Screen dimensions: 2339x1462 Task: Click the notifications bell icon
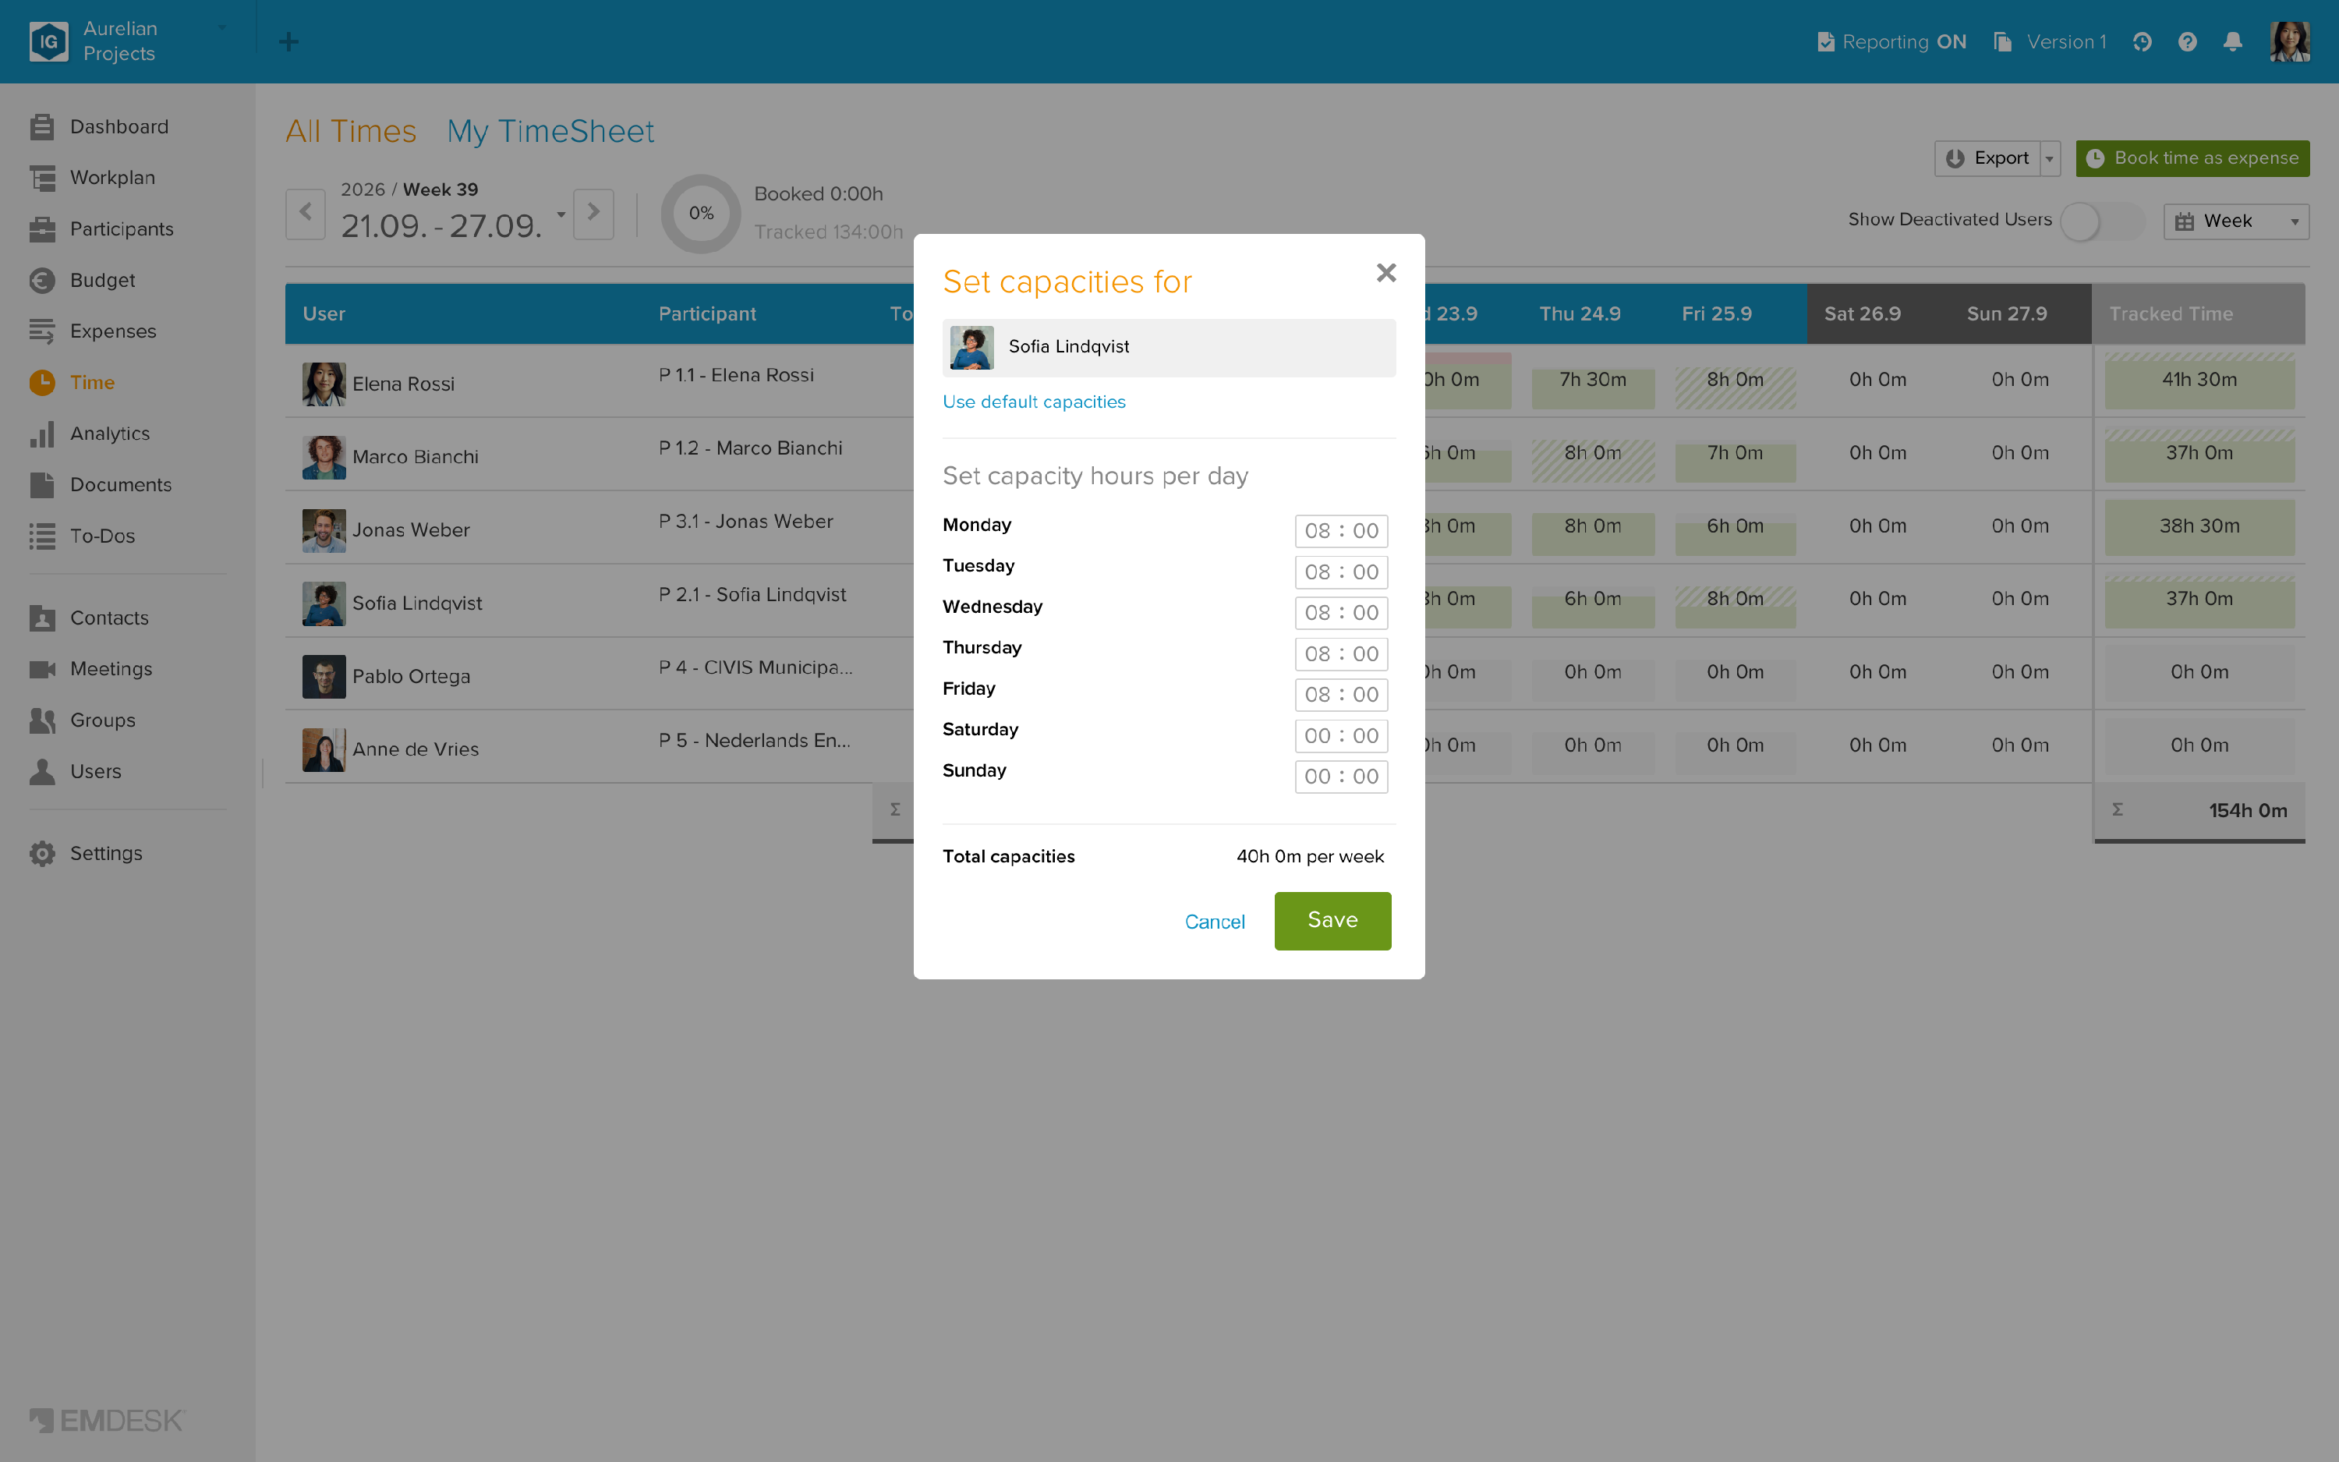tap(2233, 41)
